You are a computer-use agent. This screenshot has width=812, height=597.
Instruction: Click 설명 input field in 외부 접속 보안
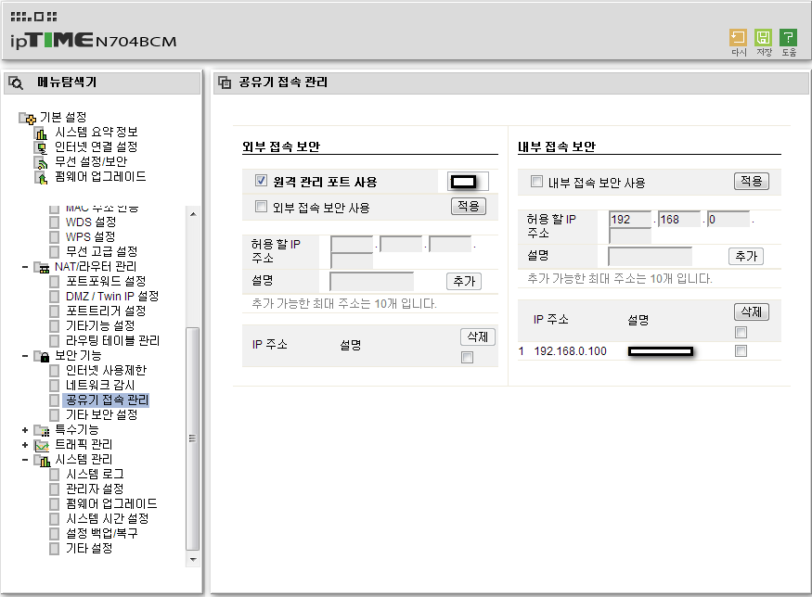point(372,282)
